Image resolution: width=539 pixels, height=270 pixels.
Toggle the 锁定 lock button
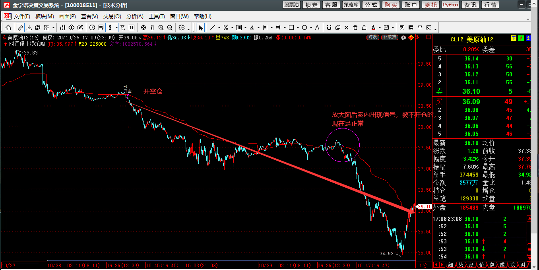pos(312,5)
